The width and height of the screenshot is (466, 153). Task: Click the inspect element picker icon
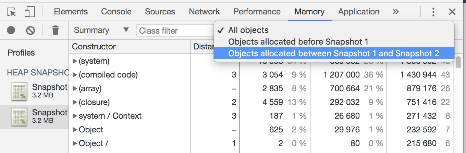pos(12,12)
